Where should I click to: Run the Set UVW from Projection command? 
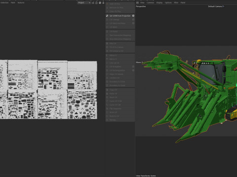(x=120, y=16)
